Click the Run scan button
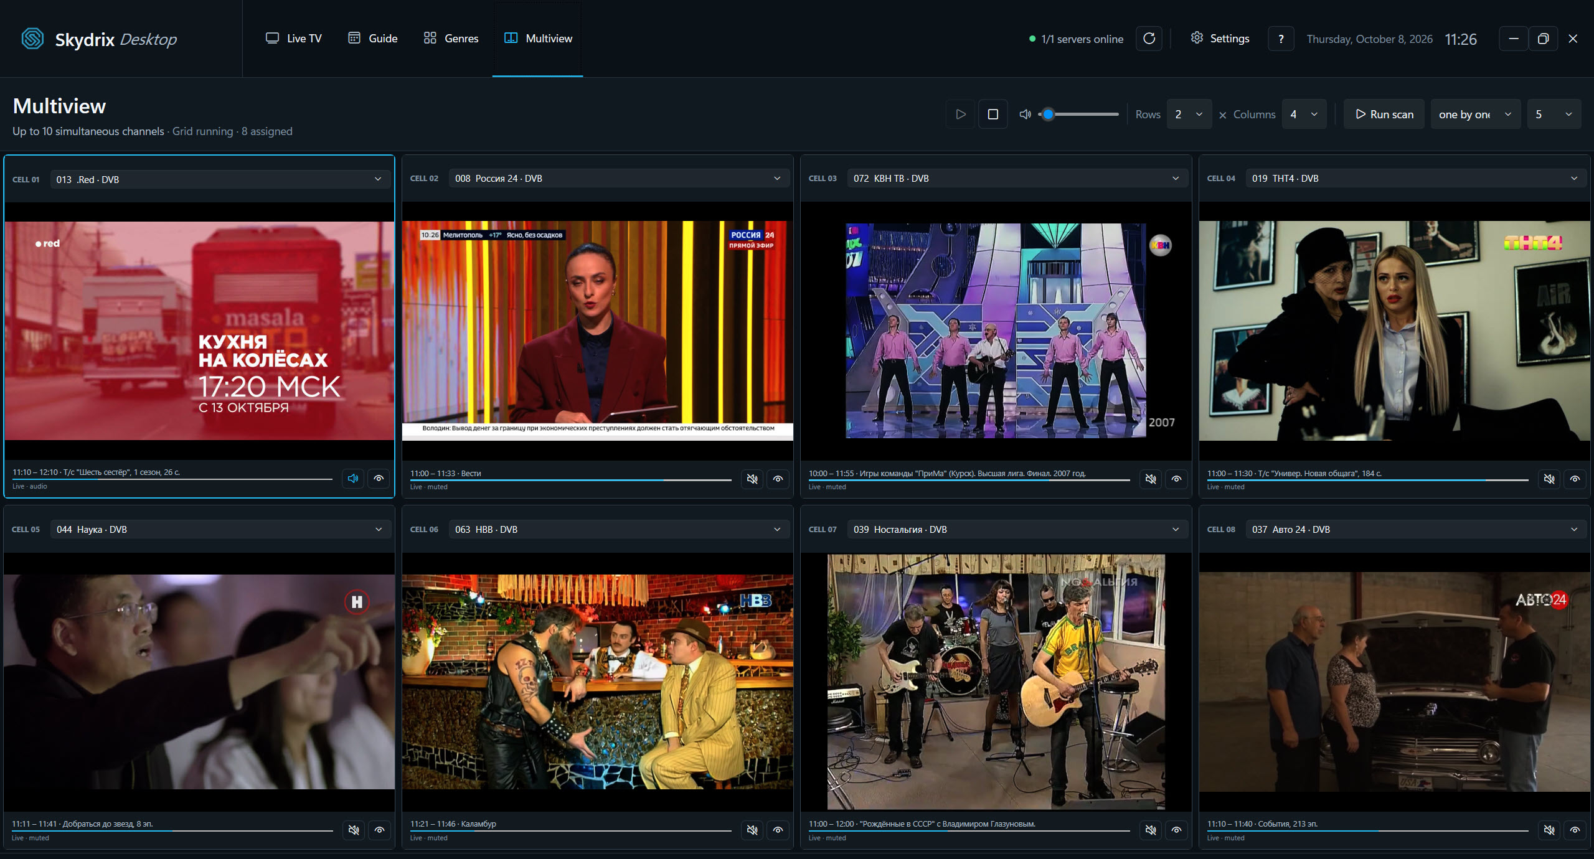 (x=1384, y=114)
